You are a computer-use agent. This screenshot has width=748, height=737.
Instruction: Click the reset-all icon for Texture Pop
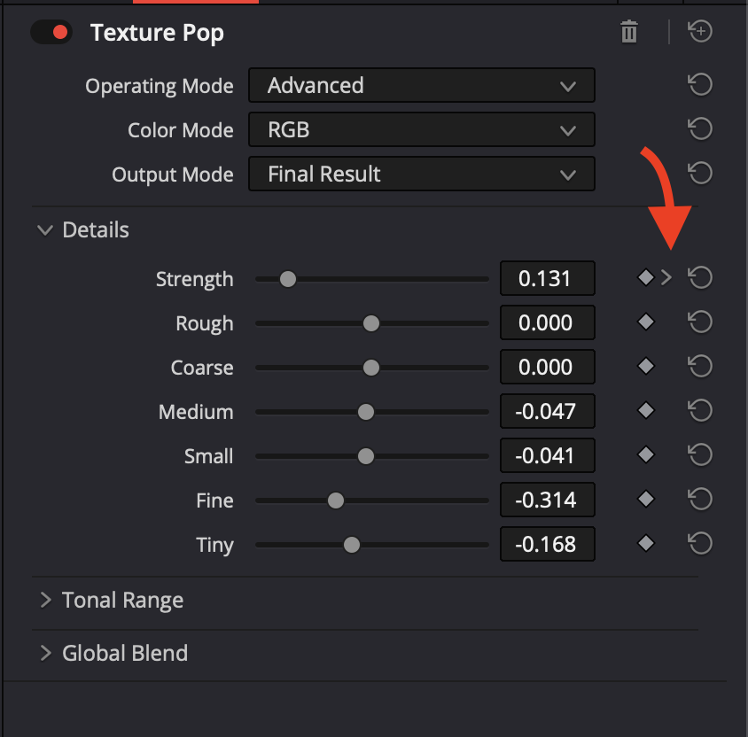[700, 32]
